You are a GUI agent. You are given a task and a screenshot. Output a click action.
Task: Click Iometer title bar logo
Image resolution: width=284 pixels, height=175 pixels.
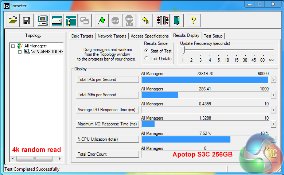pos(6,6)
